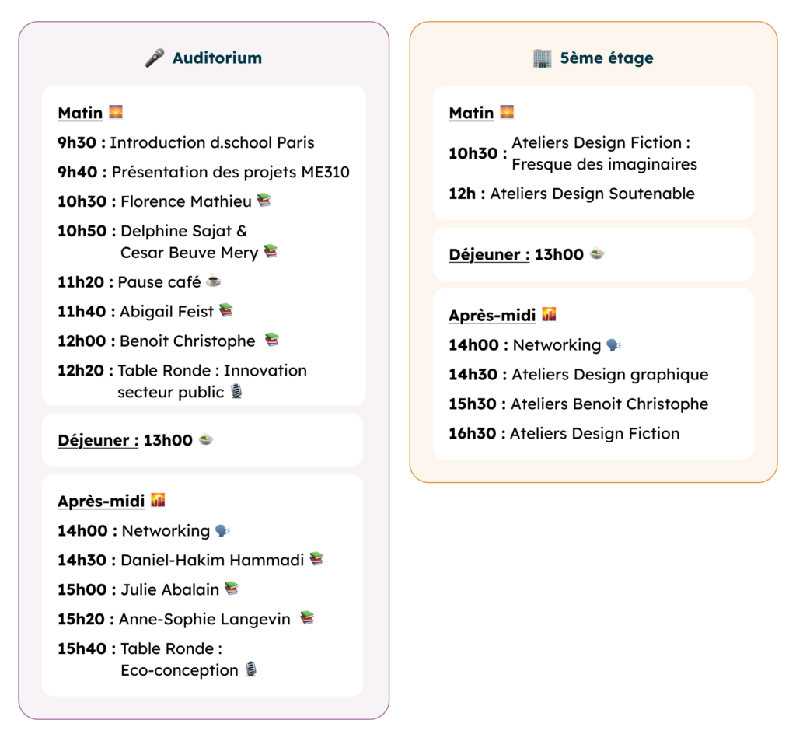This screenshot has height=741, width=796.
Task: Click the studio microphone icon after Eco-conception
Action: click(250, 669)
